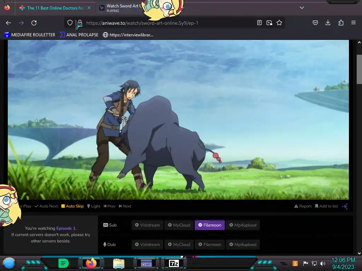Open green notes app in taskbar
Image resolution: width=362 pixels, height=271 pixels.
coord(64,263)
